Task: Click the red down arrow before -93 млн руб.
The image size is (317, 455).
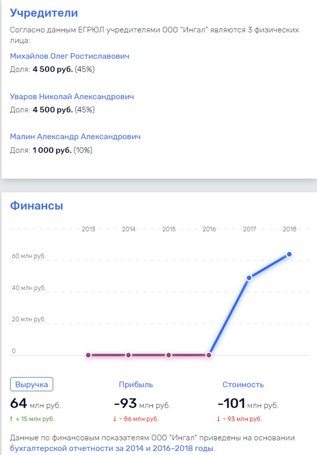Action: pyautogui.click(x=219, y=419)
